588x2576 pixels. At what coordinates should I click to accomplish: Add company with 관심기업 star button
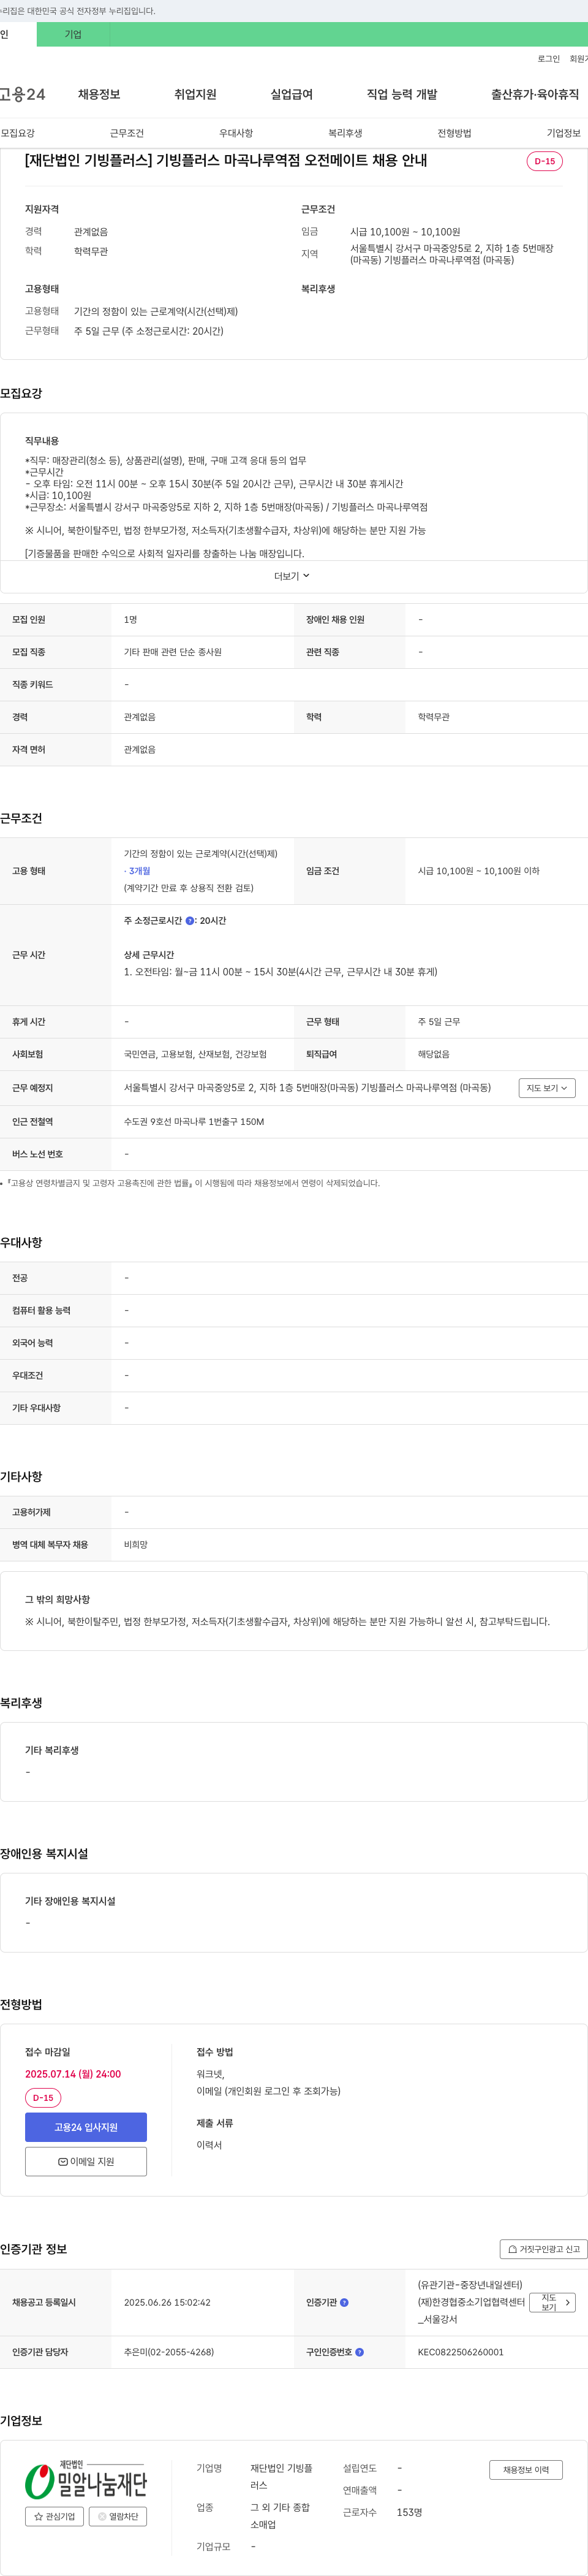54,2516
